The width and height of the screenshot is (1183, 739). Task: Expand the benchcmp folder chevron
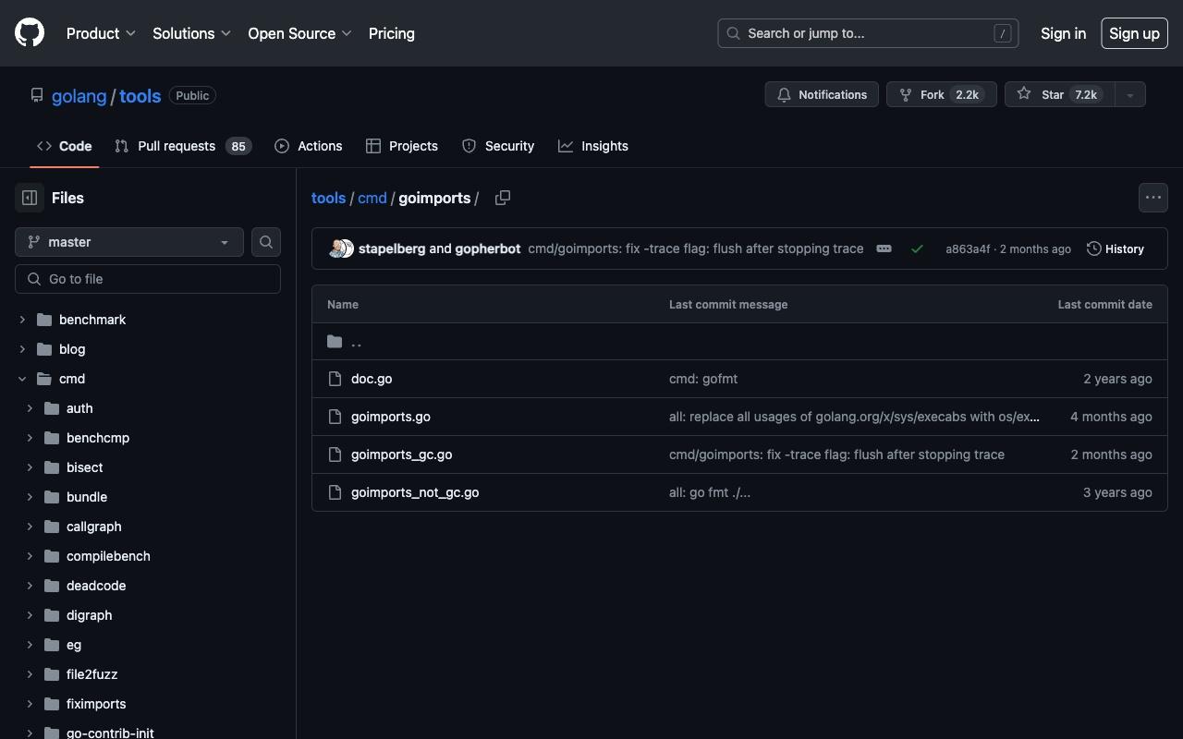click(30, 438)
